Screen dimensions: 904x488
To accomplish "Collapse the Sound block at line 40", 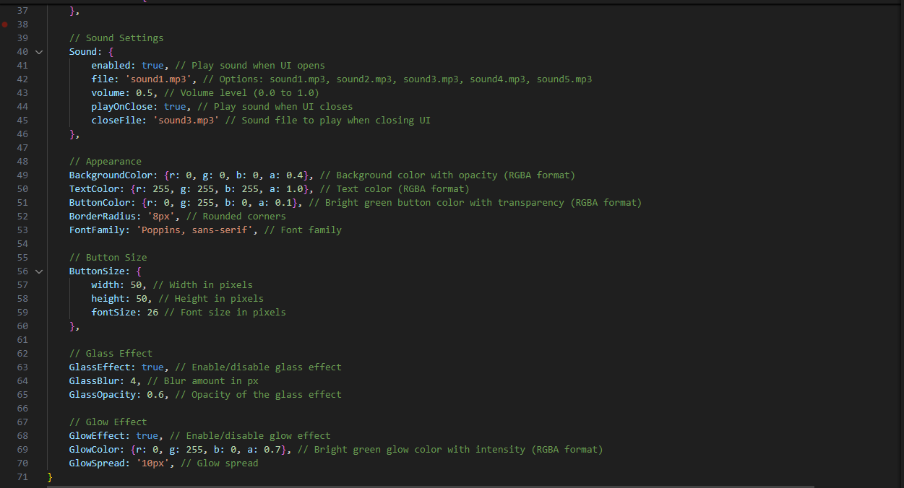I will 39,52.
